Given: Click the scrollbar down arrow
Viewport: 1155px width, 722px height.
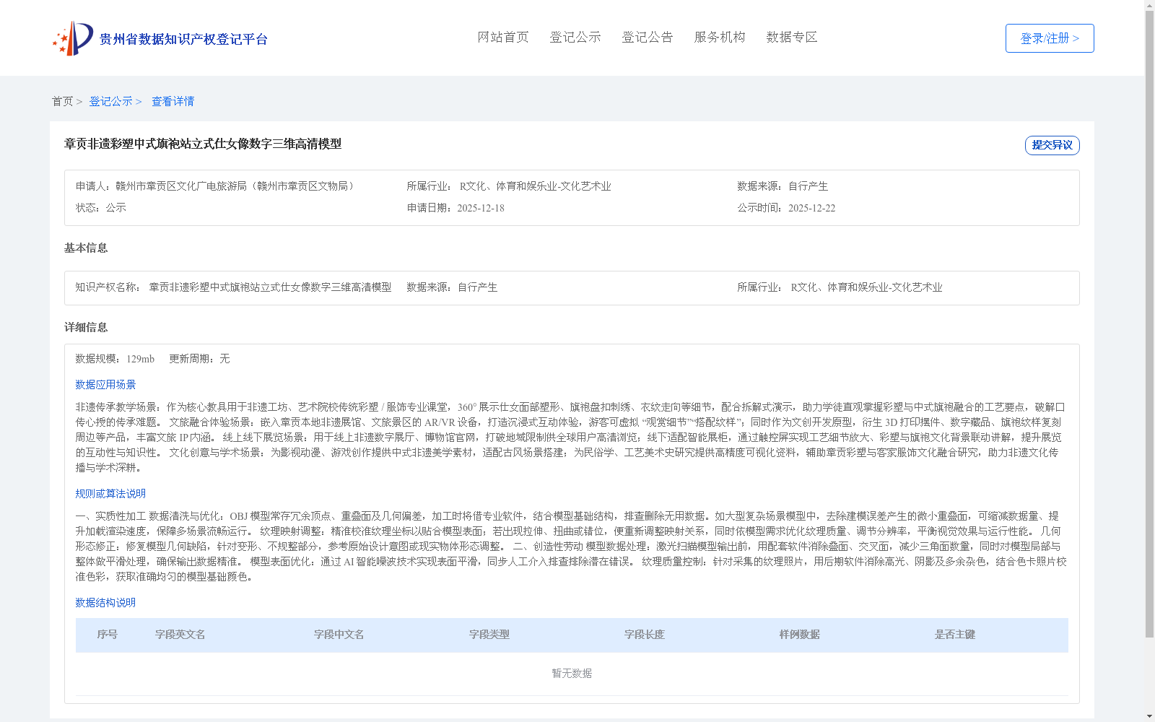Looking at the screenshot, I should [1150, 716].
